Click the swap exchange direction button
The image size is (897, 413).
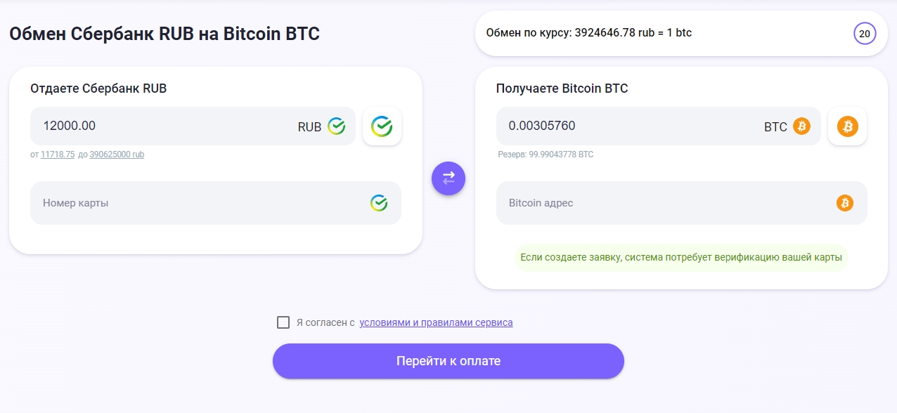[x=448, y=178]
